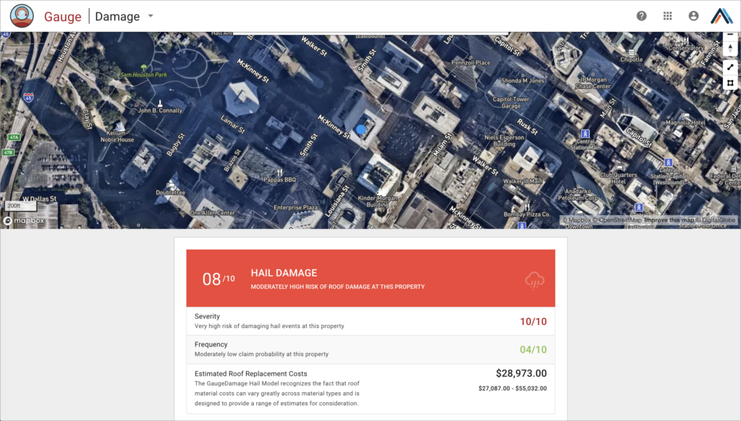The width and height of the screenshot is (741, 421).
Task: Click the Improve this map link
Action: click(669, 220)
